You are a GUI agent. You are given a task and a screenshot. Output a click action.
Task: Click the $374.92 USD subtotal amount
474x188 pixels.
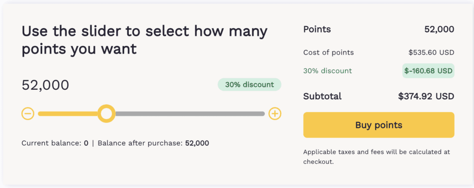click(x=426, y=96)
